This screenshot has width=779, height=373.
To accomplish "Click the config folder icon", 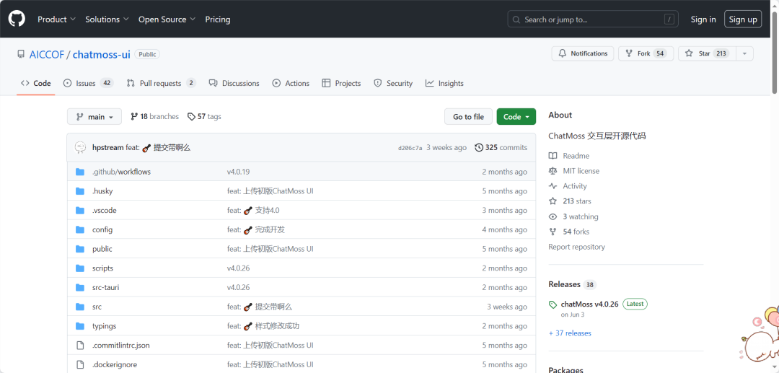I will [x=80, y=230].
